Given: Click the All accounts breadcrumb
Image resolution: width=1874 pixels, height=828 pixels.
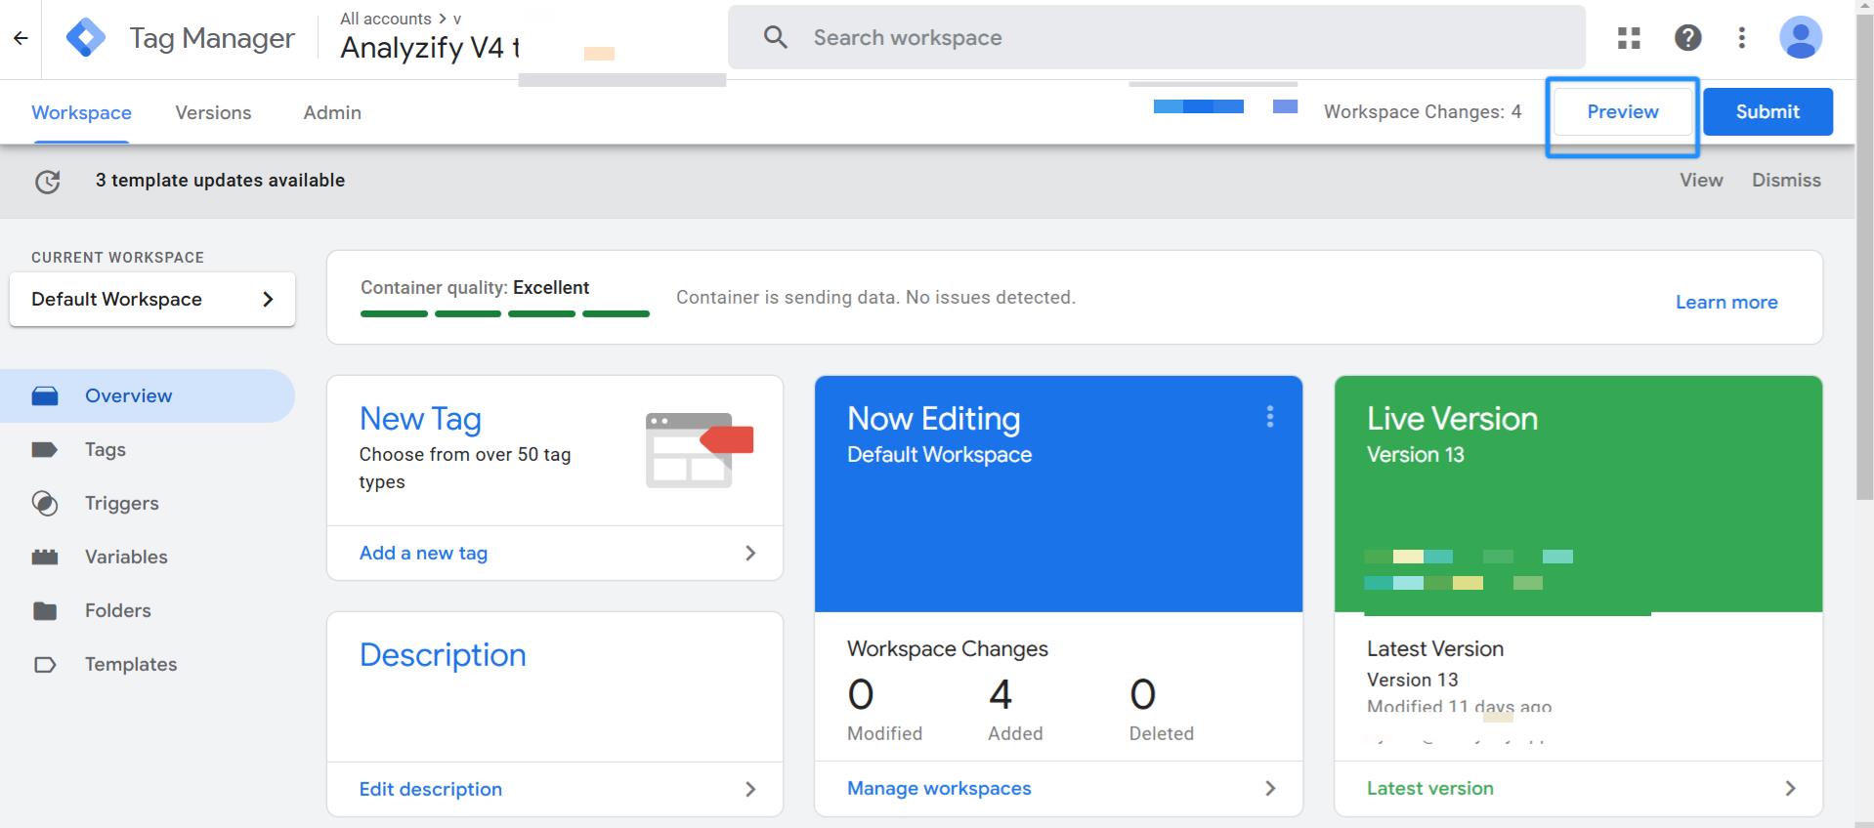Looking at the screenshot, I should (x=385, y=19).
